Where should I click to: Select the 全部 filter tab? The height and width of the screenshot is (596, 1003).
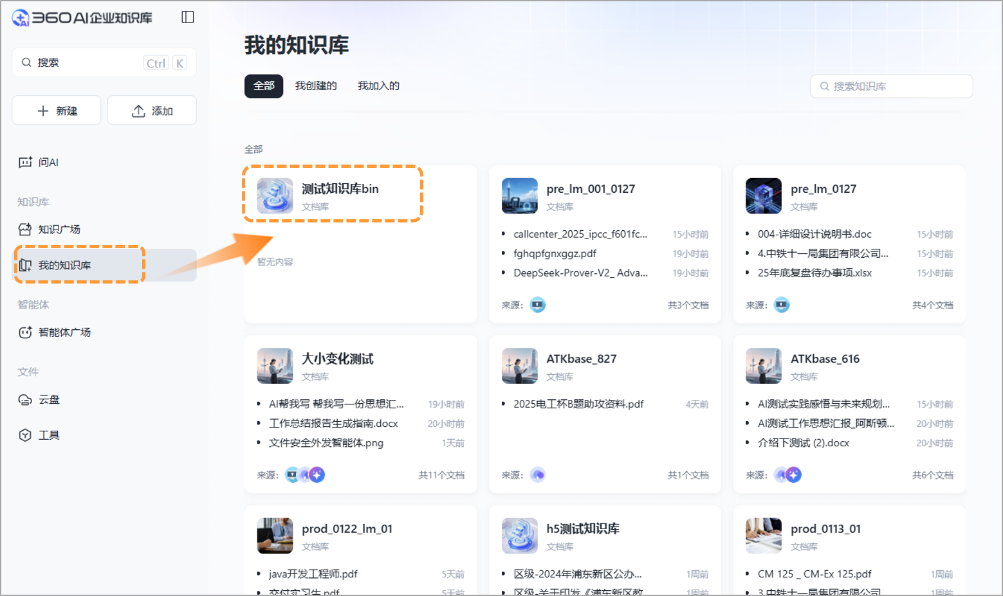(263, 86)
